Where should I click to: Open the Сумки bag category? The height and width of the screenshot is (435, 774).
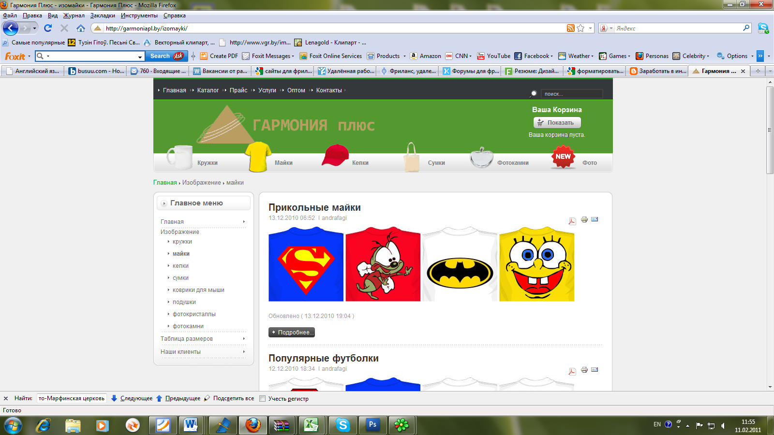point(424,158)
